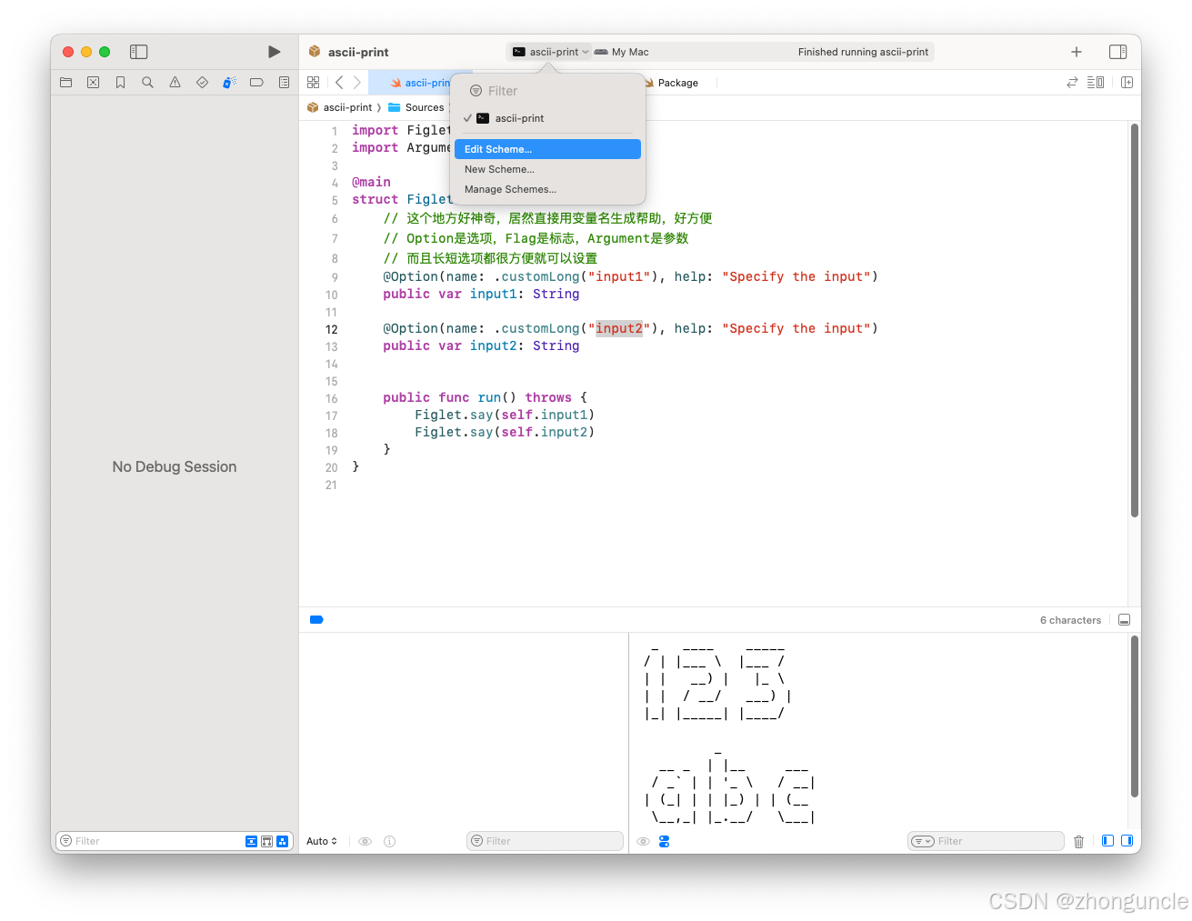Open the Issue navigator warning triangle

175,82
